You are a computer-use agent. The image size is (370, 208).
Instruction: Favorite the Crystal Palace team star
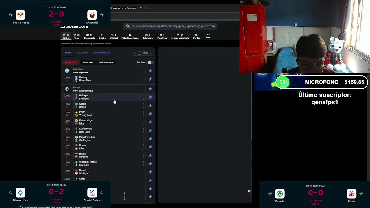coord(102,193)
